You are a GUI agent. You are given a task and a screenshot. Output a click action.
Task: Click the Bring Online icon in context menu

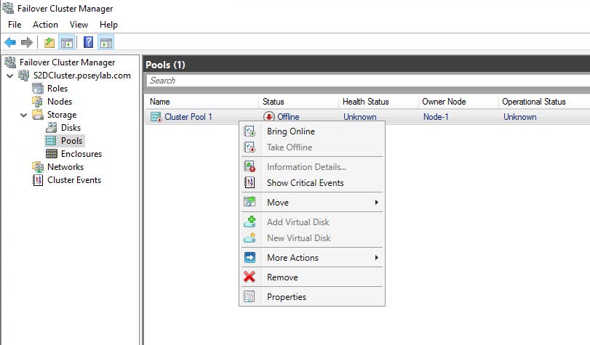click(x=250, y=131)
